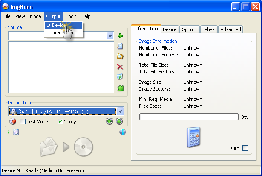This screenshot has height=176, width=262.
Task: Click the green up arrow tray button
Action: click(109, 121)
